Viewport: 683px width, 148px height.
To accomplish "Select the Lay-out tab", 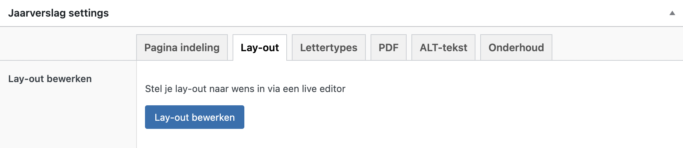I will pos(260,47).
